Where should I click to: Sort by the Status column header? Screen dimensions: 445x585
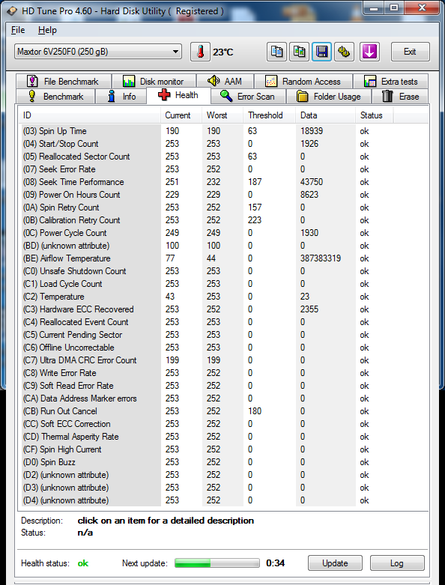374,115
